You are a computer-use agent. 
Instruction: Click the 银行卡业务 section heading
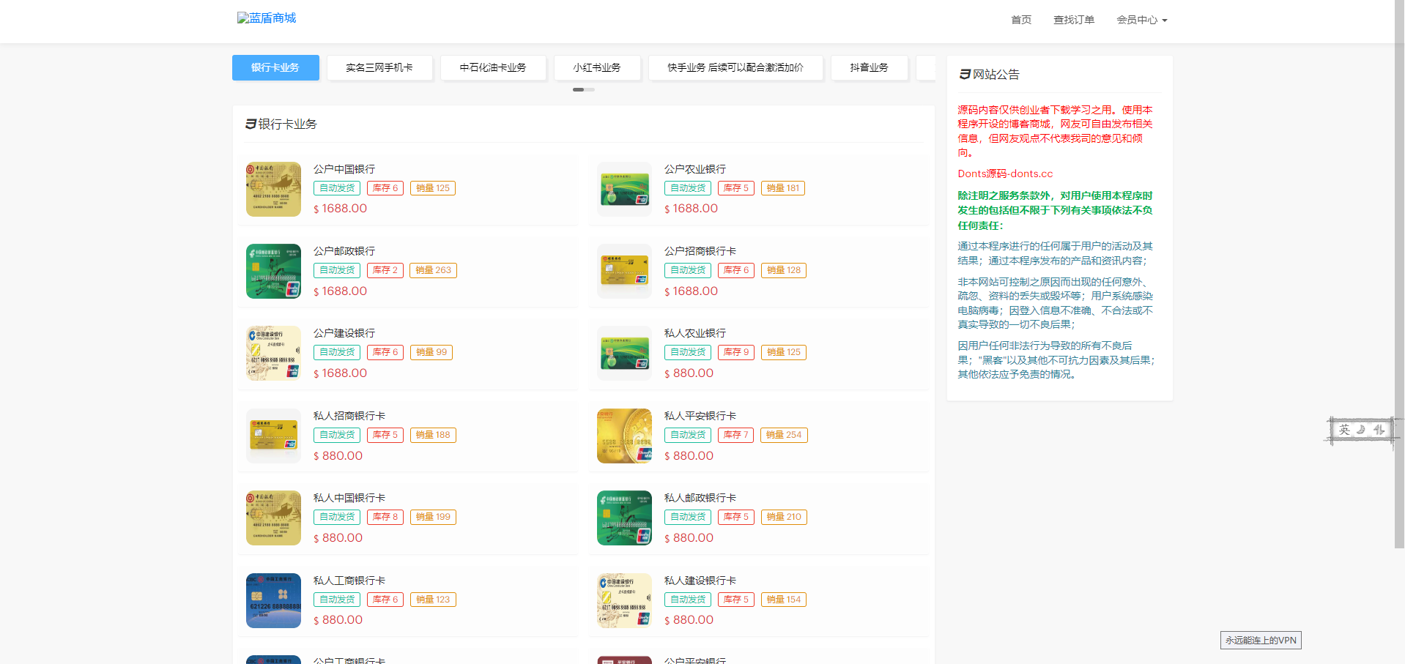click(281, 124)
